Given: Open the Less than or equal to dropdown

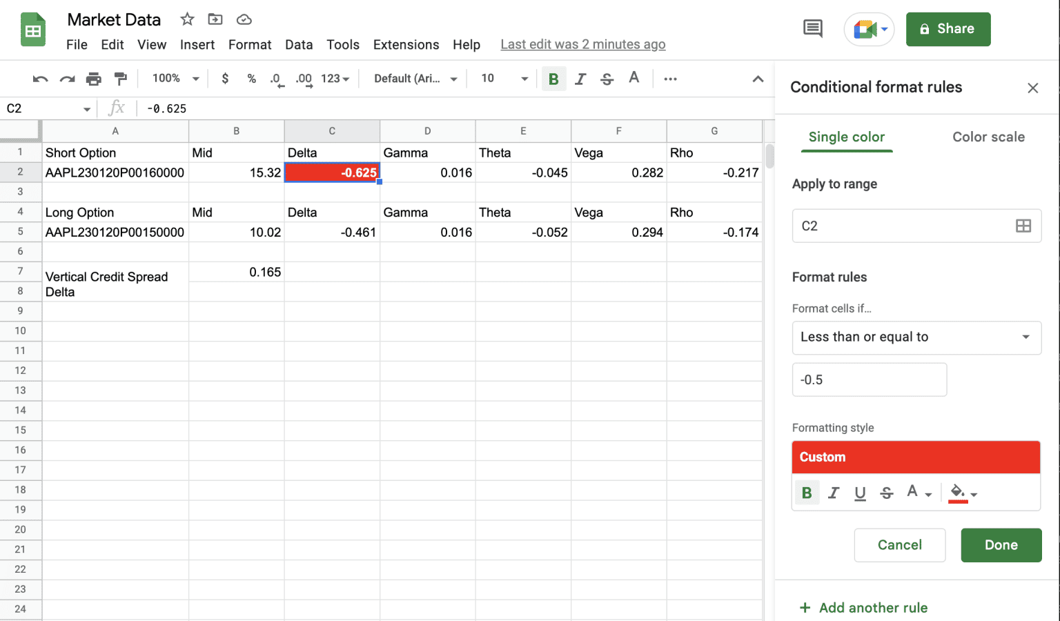Looking at the screenshot, I should [916, 337].
